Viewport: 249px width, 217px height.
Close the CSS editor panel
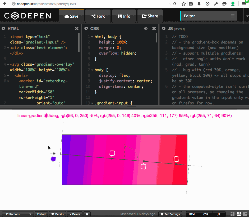[x=154, y=29]
